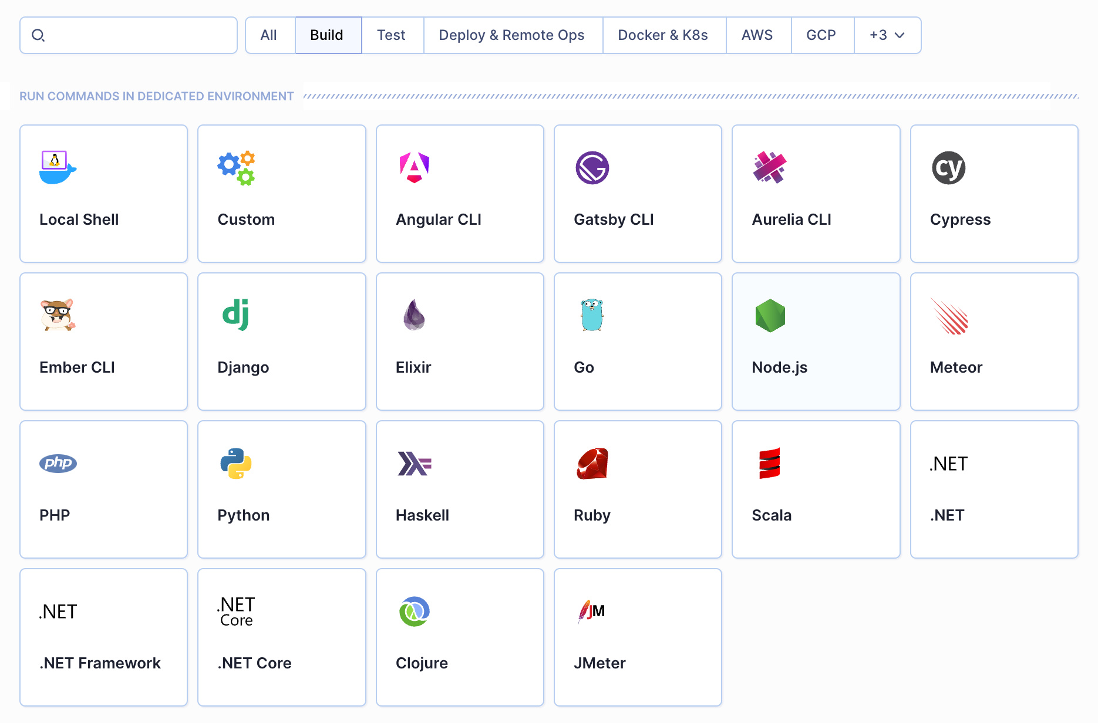Click the Meteor red streaks logo
1098x723 pixels.
click(949, 316)
